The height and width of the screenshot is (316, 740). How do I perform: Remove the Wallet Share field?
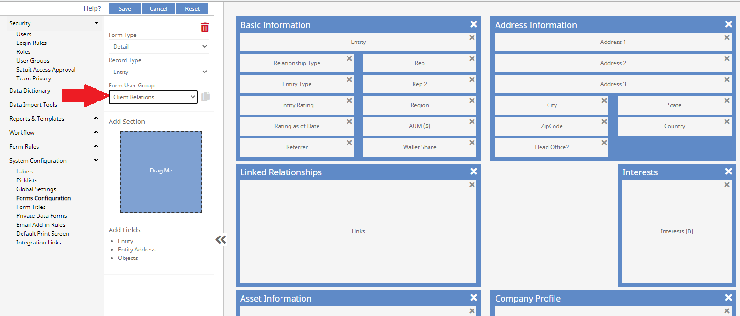pyautogui.click(x=472, y=143)
